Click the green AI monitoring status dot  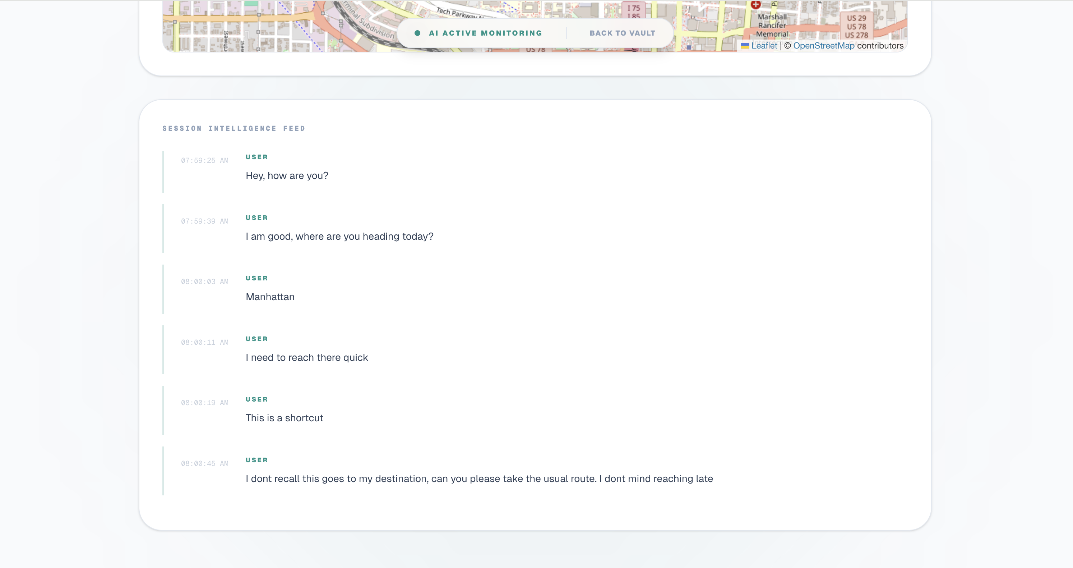(417, 33)
